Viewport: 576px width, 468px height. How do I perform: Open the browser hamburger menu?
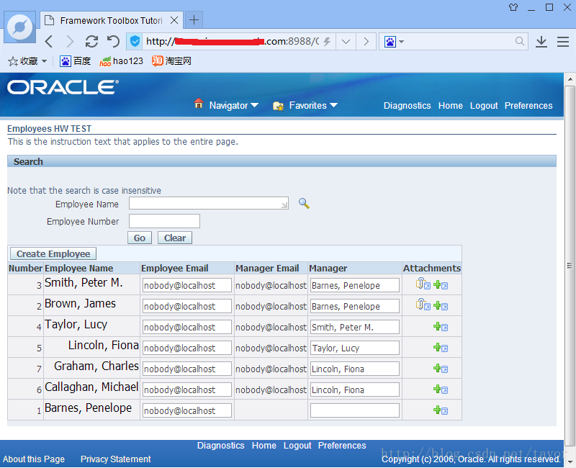(563, 42)
